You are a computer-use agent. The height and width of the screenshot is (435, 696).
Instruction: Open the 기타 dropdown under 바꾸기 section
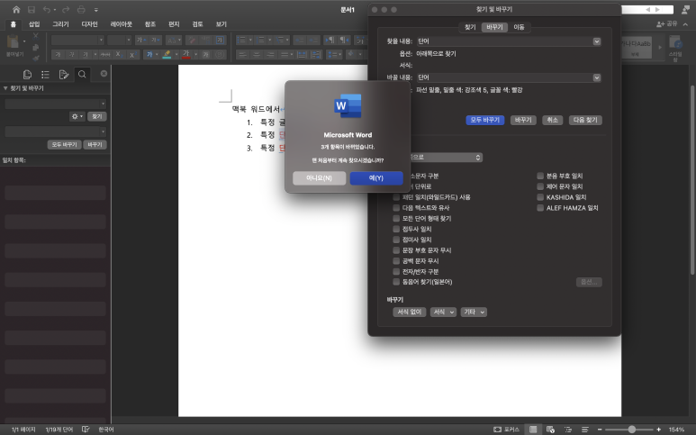pyautogui.click(x=474, y=312)
